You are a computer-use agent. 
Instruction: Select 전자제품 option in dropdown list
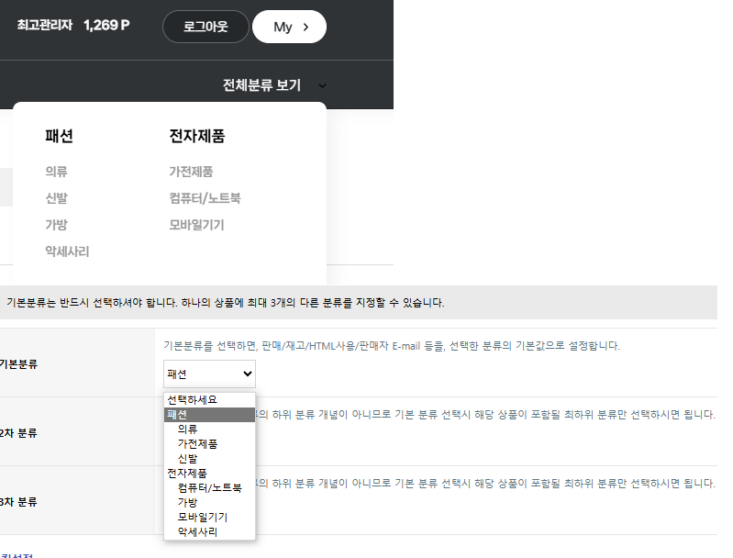coord(209,474)
